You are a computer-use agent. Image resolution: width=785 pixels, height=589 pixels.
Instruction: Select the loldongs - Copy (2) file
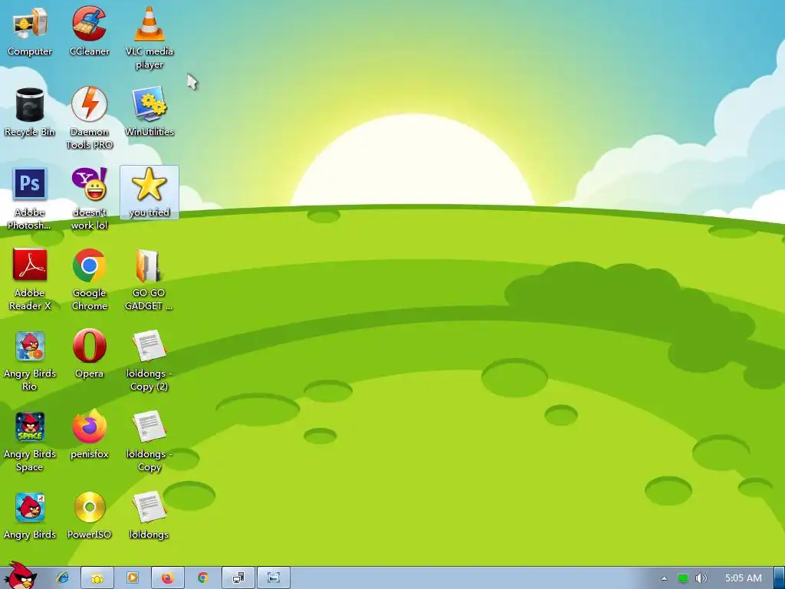(149, 360)
